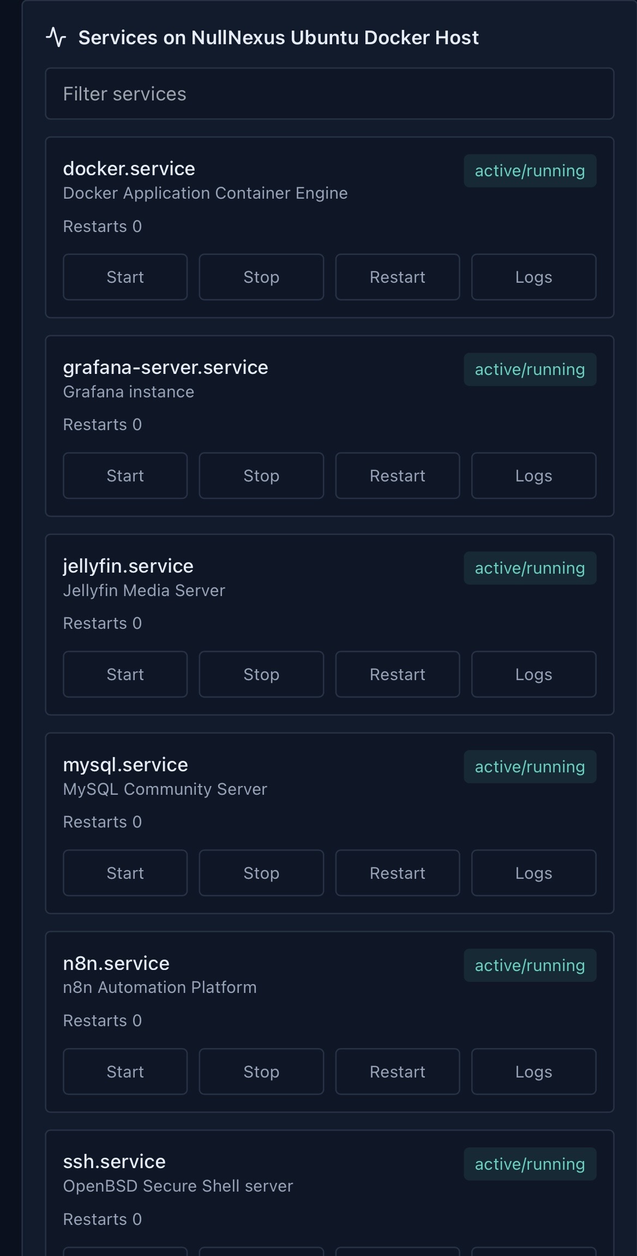Open Logs for docker.service

(x=534, y=277)
